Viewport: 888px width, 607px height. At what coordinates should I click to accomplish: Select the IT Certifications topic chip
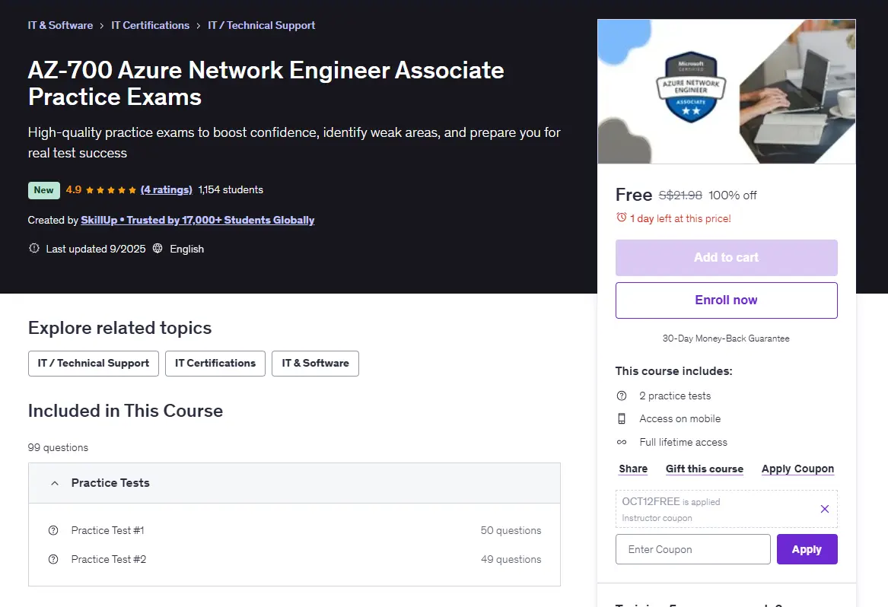(x=215, y=364)
